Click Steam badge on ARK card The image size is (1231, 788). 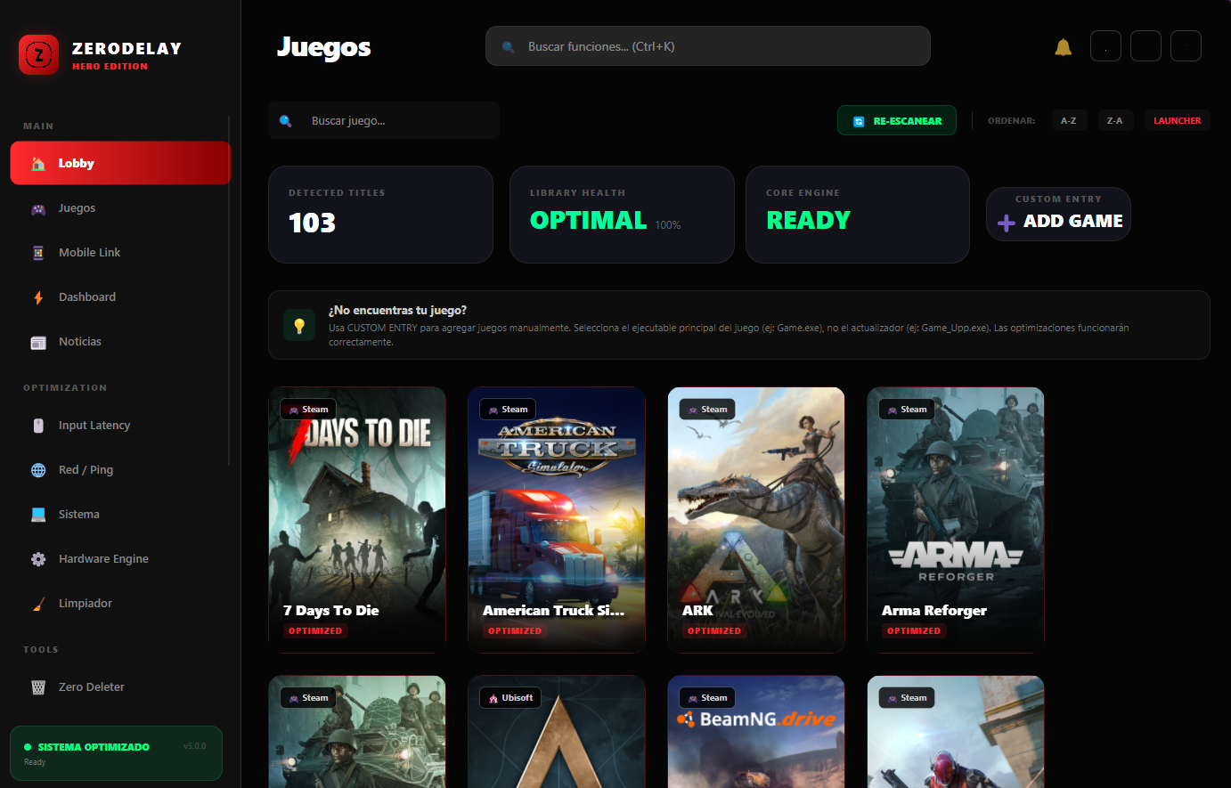(707, 410)
